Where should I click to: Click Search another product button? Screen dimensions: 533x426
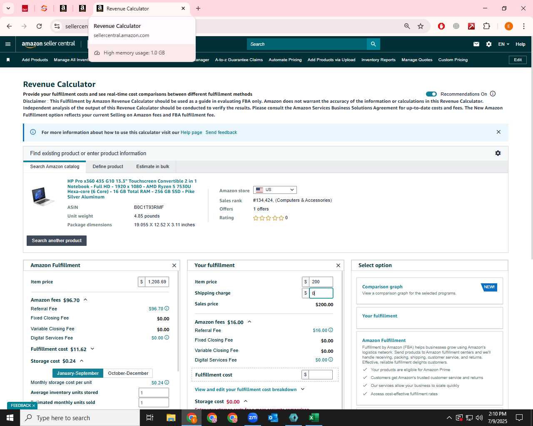click(57, 240)
